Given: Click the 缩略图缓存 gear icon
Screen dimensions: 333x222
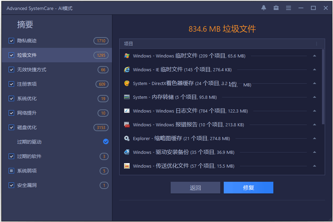Looking at the screenshot, I should tap(127, 138).
